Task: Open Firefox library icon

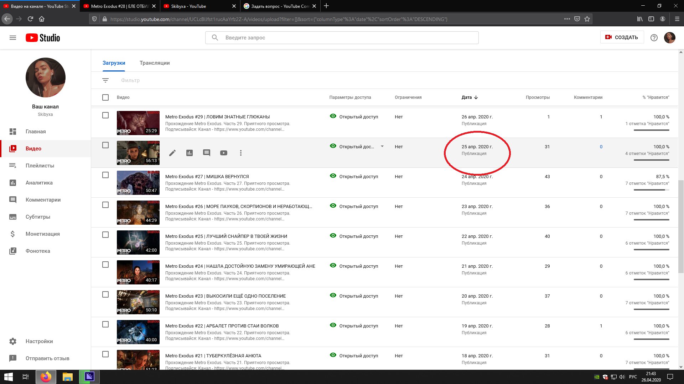Action: [x=640, y=19]
